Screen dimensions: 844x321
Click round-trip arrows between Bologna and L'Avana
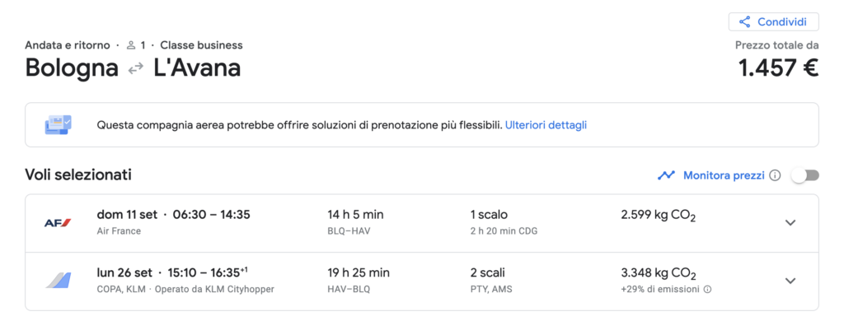coord(136,68)
